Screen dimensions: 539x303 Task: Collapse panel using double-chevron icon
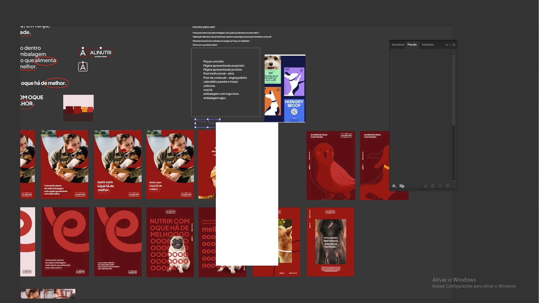[447, 45]
